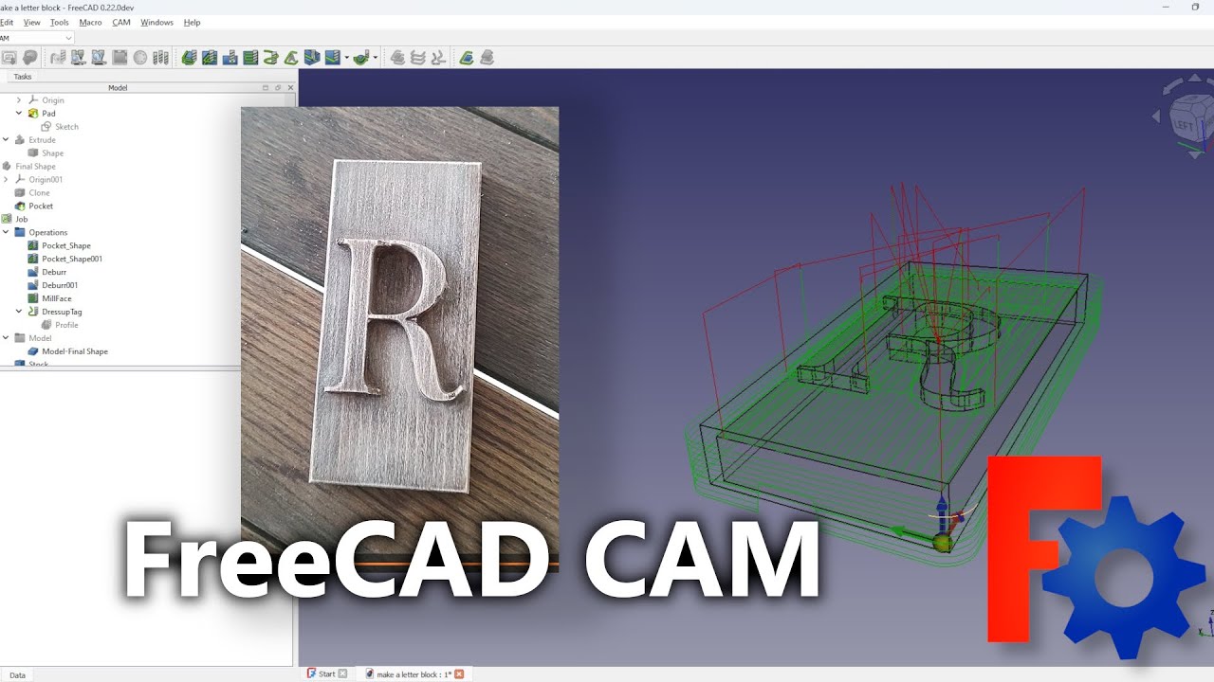Select the Clone tree item
The width and height of the screenshot is (1214, 682).
[x=39, y=192]
